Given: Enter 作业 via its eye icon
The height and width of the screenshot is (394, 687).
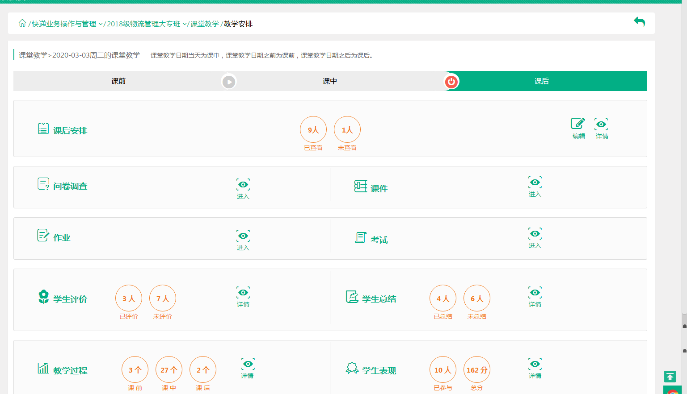Looking at the screenshot, I should click(x=243, y=236).
